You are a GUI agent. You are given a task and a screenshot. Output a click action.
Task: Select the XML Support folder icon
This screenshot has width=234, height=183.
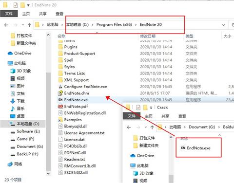pos(60,80)
